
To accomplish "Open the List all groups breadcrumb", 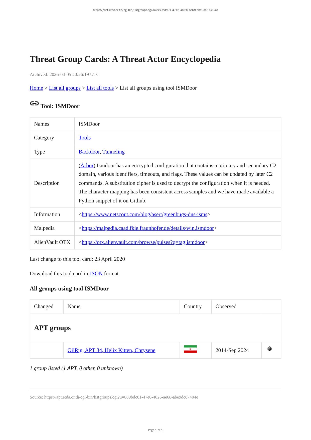I will click(65, 88).
